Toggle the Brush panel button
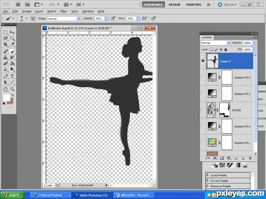The image size is (266, 199). 33,18
